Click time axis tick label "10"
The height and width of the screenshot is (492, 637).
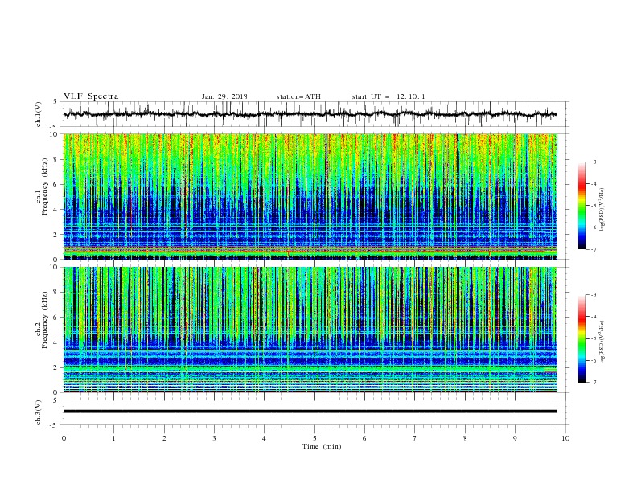pyautogui.click(x=565, y=438)
